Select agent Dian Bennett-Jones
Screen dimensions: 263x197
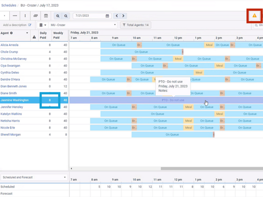pos(13,86)
